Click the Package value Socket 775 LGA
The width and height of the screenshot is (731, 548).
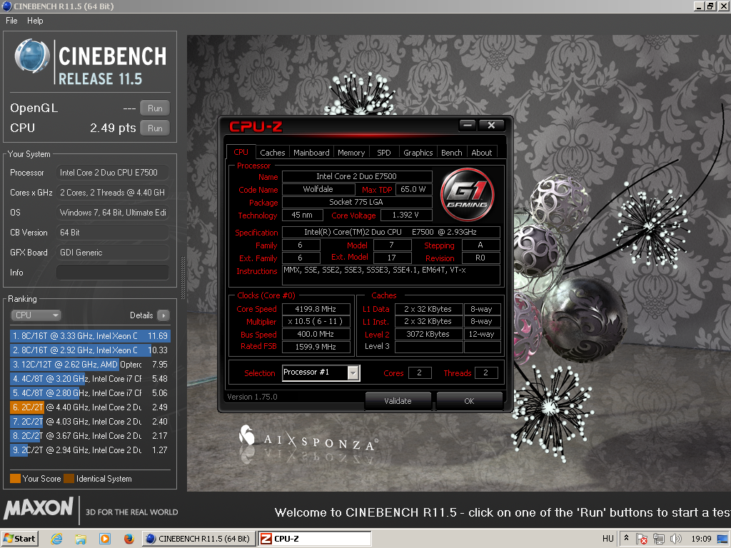pyautogui.click(x=357, y=202)
